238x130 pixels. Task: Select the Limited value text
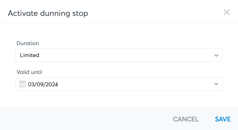[x=30, y=55]
